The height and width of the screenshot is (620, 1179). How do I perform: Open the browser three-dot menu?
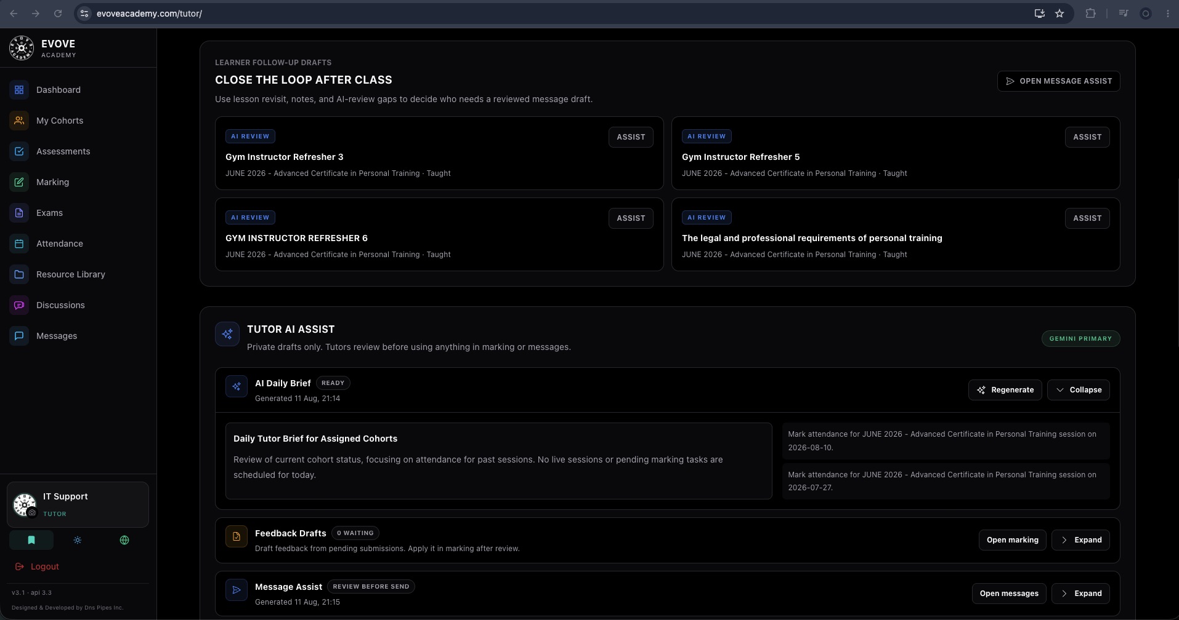point(1168,14)
